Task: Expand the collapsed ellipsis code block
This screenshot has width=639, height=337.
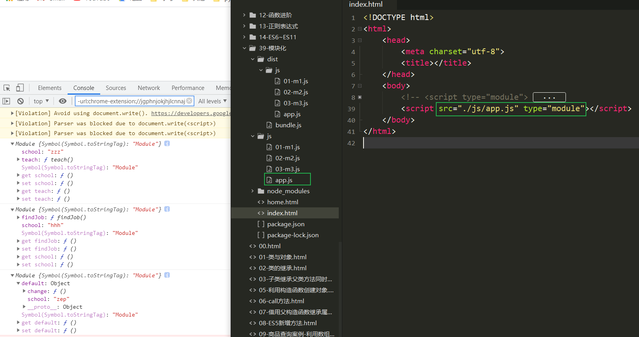Action: point(549,97)
